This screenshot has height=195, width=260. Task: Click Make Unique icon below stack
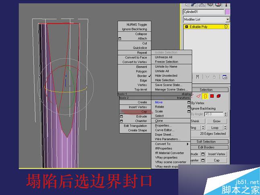coord(207,77)
